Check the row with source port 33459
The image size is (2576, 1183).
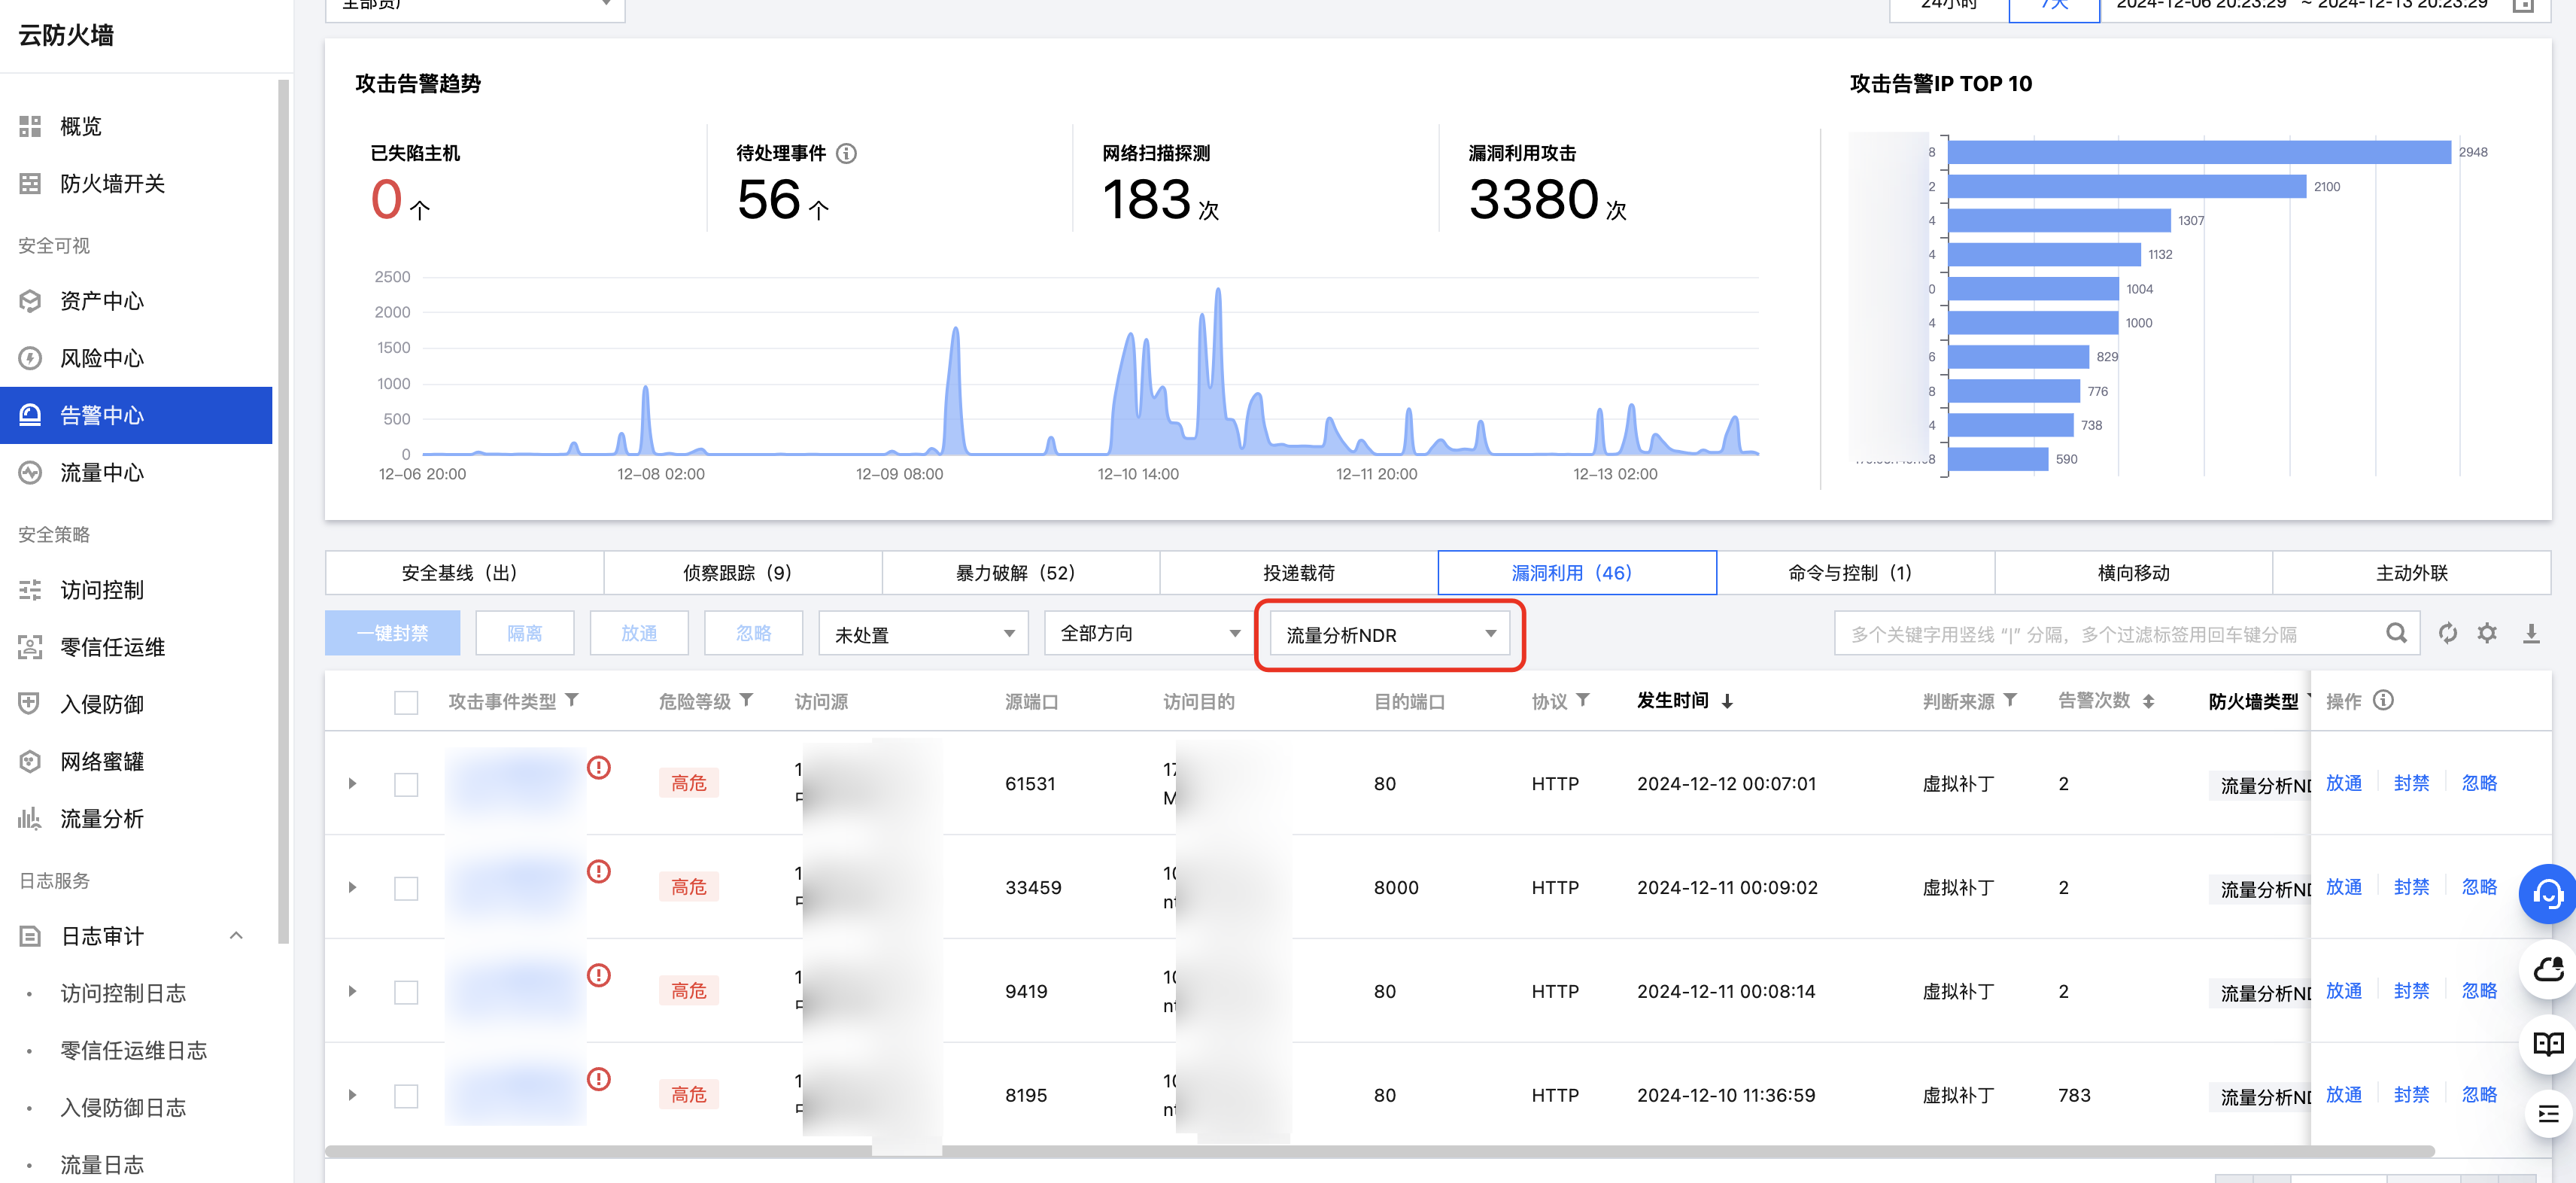[406, 888]
